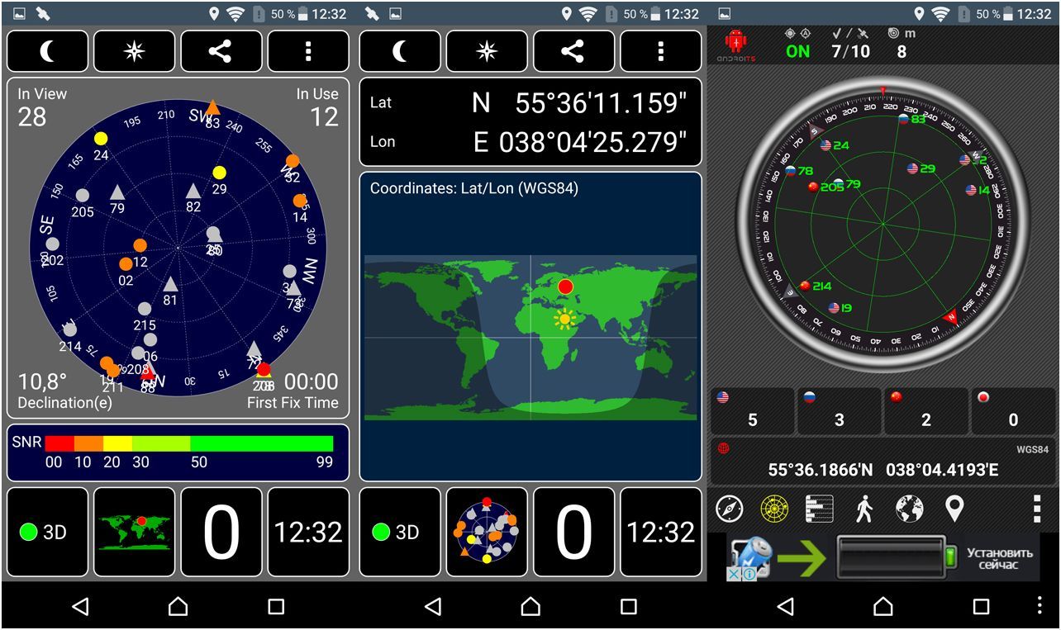The image size is (1061, 630).
Task: Switch to satellite sky view thumbnail tile
Action: pyautogui.click(x=487, y=532)
